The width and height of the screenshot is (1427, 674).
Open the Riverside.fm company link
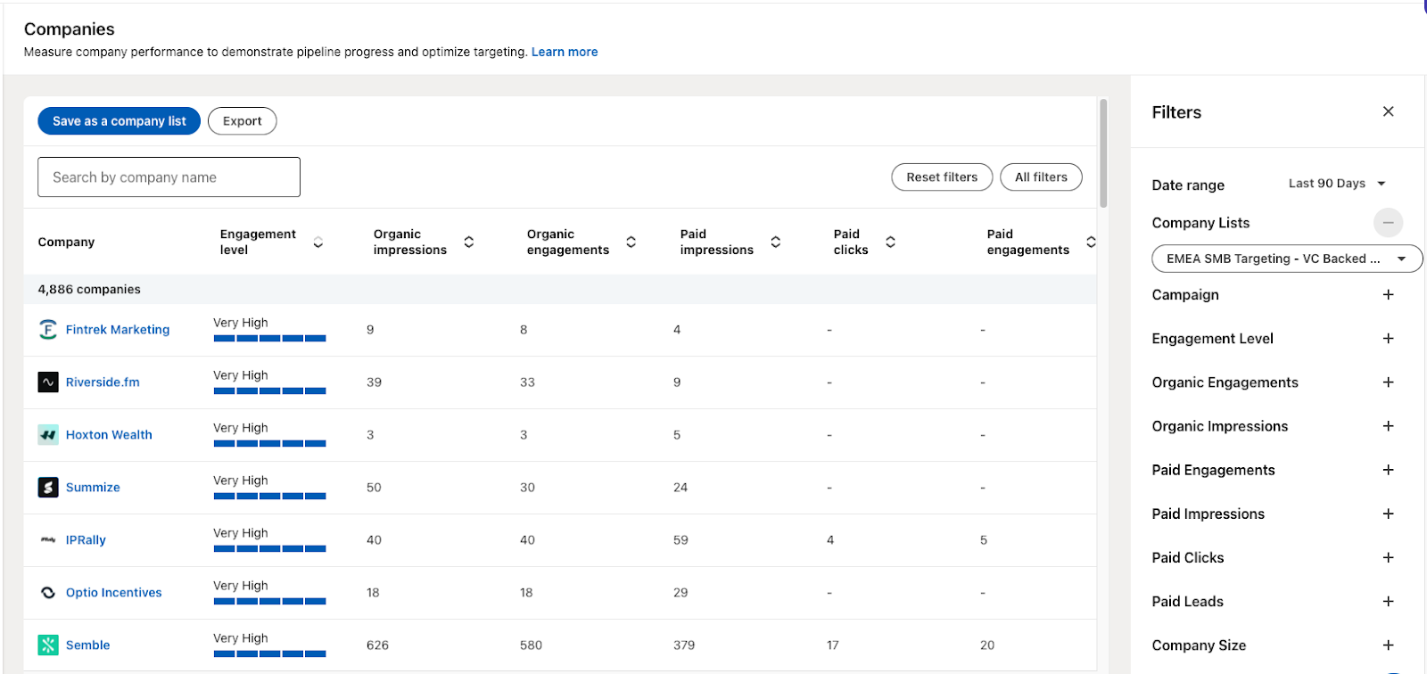(x=103, y=382)
